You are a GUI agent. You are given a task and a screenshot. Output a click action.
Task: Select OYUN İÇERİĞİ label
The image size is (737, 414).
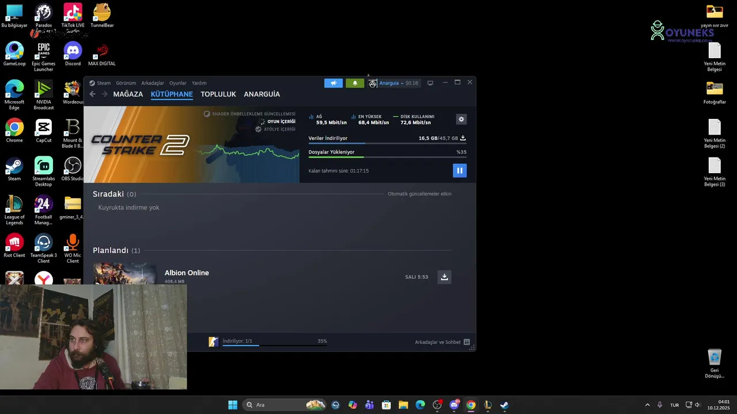click(x=281, y=122)
